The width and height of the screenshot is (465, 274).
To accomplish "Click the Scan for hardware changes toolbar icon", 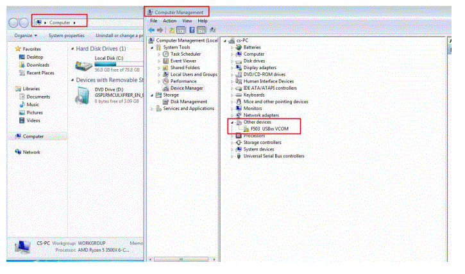I will click(212, 30).
